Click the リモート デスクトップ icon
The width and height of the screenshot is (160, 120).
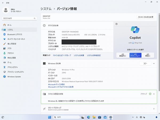(44, 109)
